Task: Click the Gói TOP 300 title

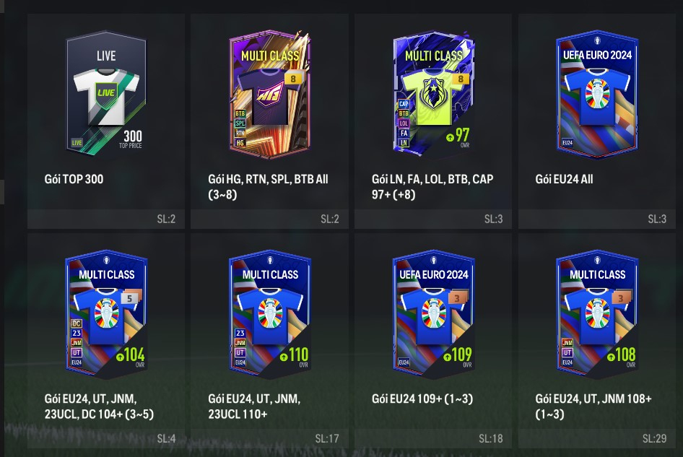Action: [74, 179]
